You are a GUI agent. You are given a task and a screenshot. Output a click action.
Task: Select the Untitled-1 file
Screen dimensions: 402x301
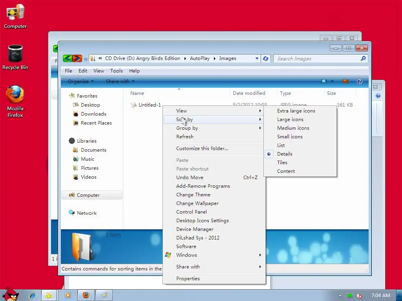pos(146,105)
